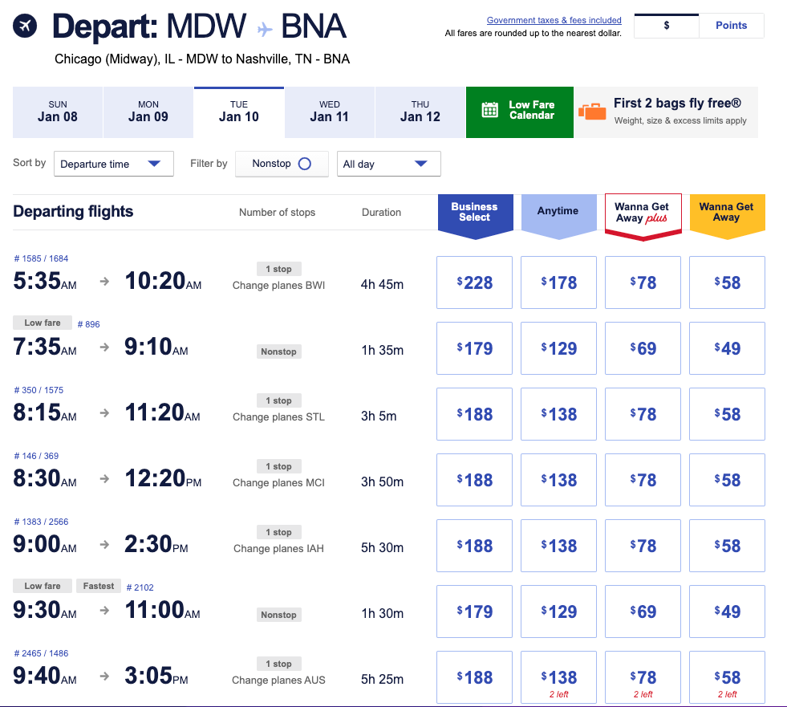Open Government taxes & fees included link

pyautogui.click(x=554, y=20)
